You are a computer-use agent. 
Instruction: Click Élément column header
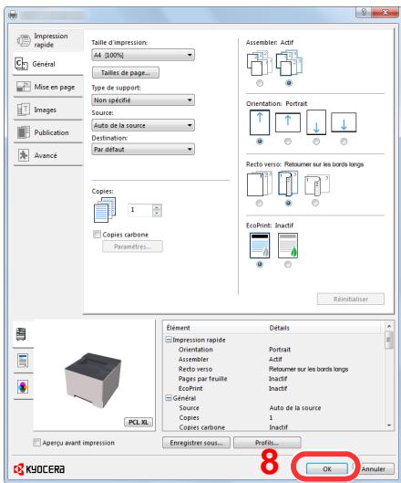click(215, 328)
